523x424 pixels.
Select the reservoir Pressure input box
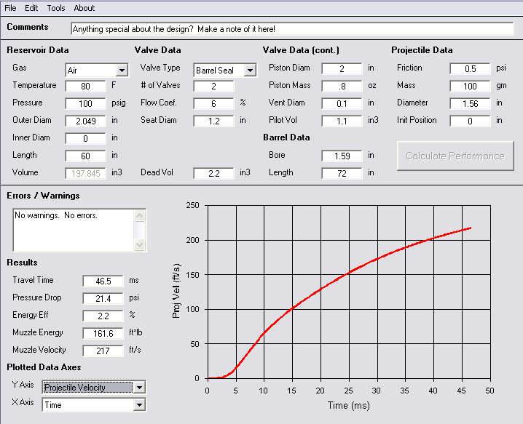[85, 103]
